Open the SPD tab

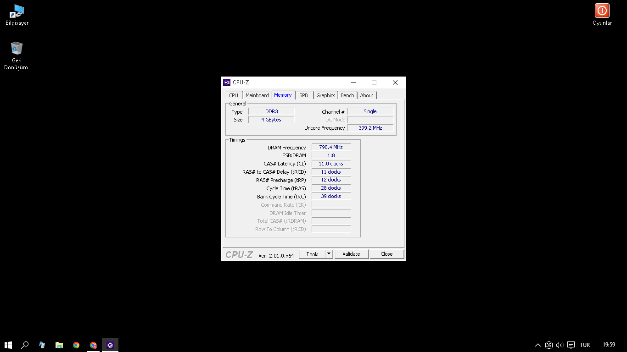click(304, 95)
